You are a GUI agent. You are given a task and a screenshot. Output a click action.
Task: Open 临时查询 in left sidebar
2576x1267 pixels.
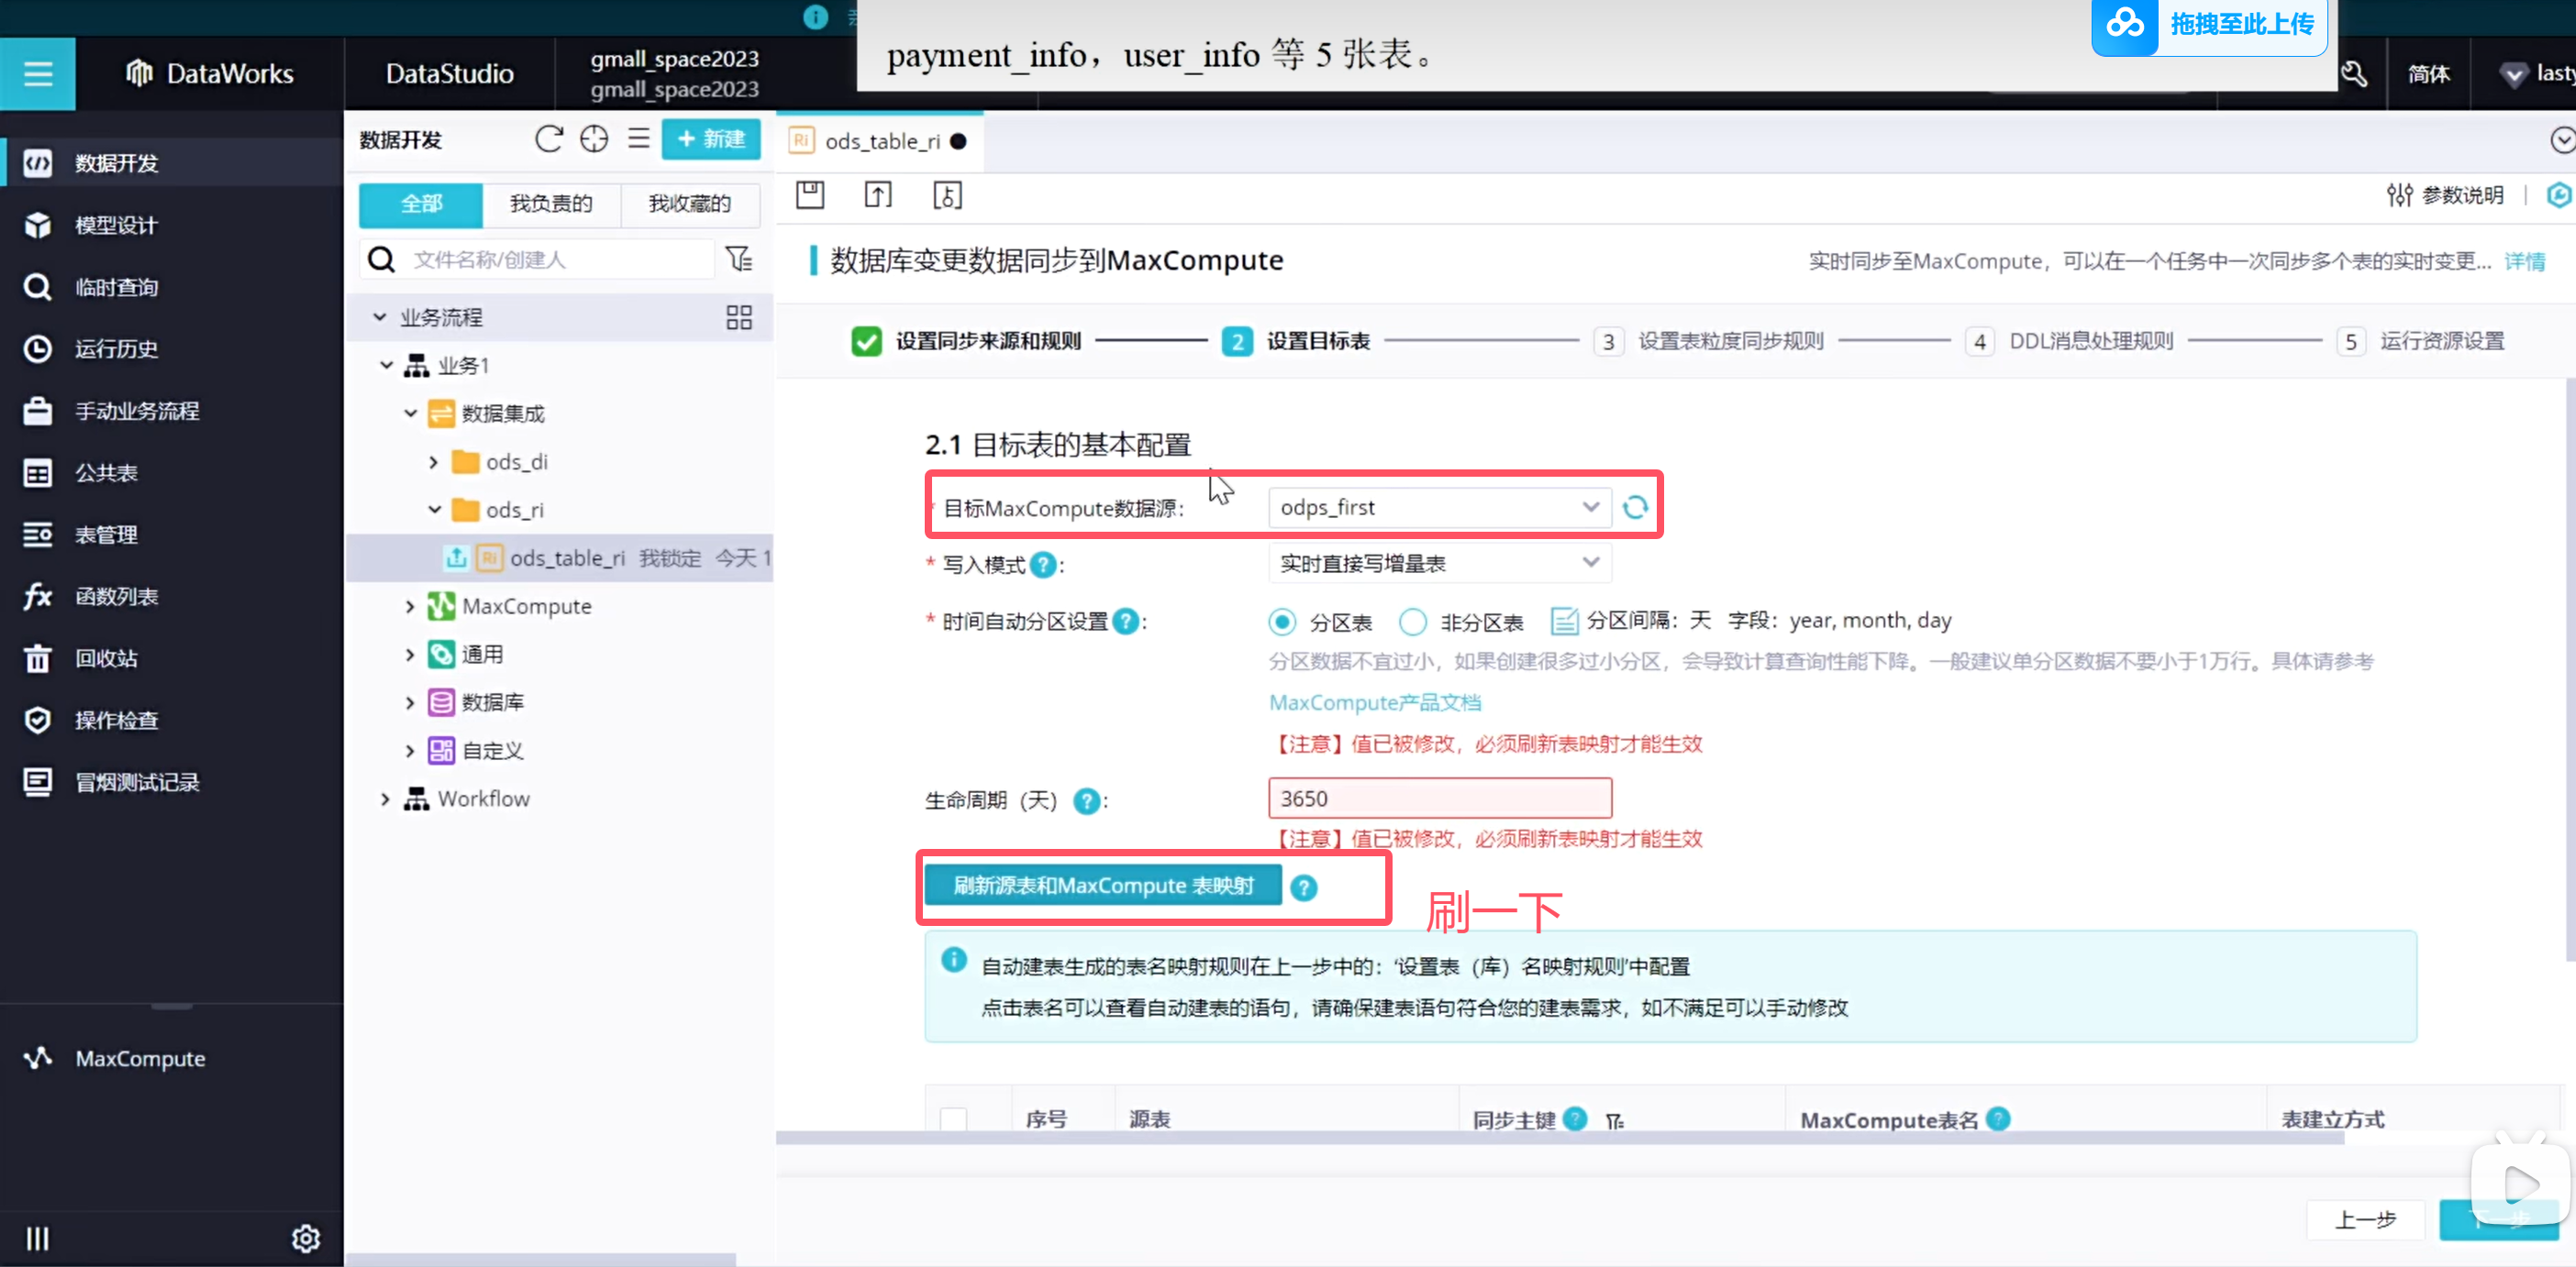coord(116,288)
